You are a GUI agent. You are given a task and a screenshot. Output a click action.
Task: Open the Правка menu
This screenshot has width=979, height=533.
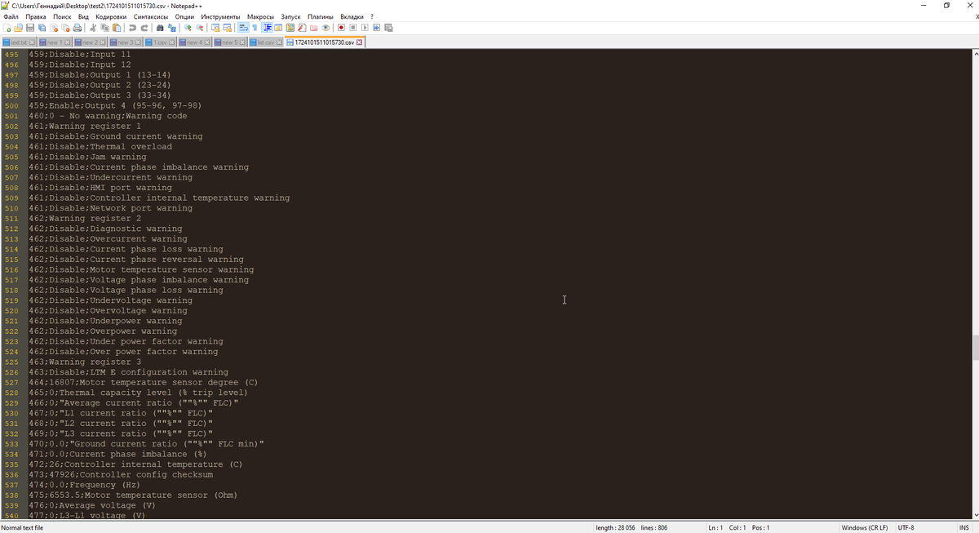tap(36, 16)
